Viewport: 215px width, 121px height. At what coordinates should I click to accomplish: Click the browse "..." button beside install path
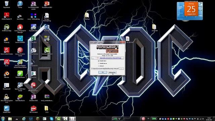(121, 69)
